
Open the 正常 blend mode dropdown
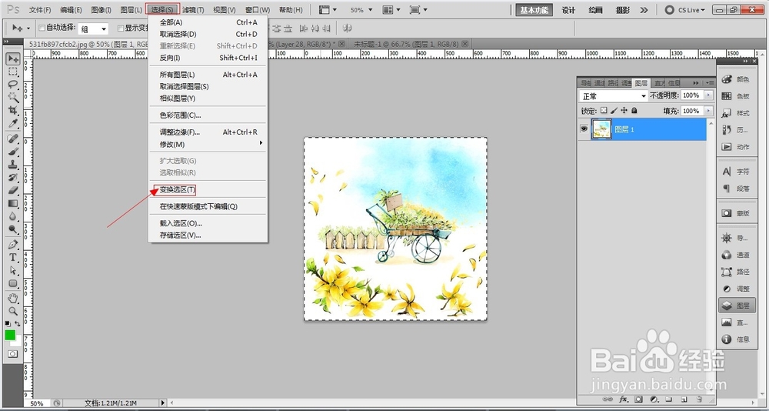point(613,95)
